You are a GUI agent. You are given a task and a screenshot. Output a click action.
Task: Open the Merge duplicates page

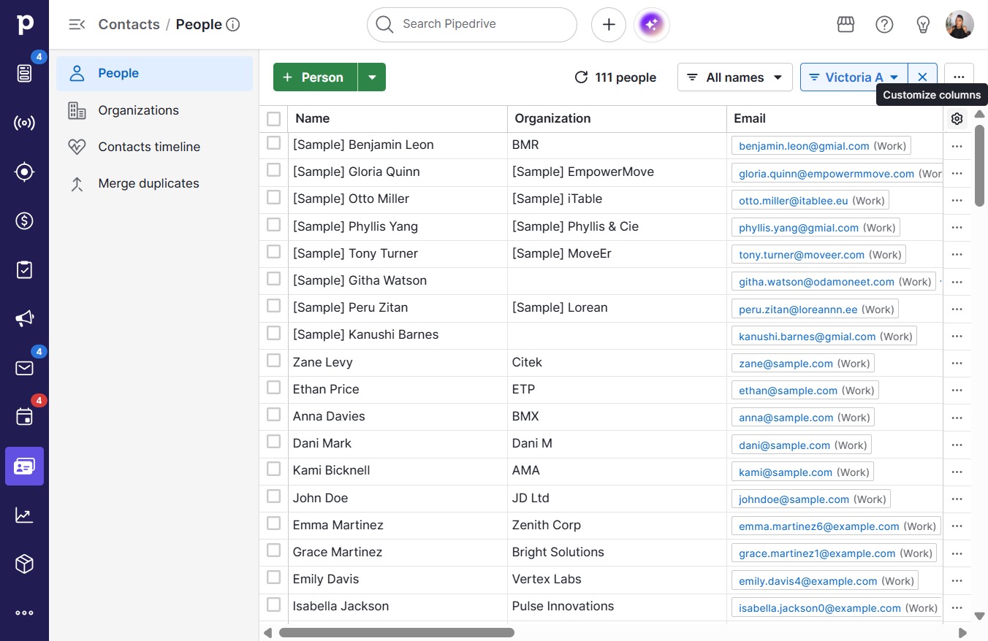[x=154, y=183]
